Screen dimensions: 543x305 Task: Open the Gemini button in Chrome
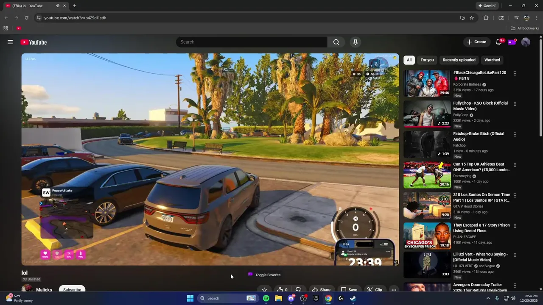point(487,6)
